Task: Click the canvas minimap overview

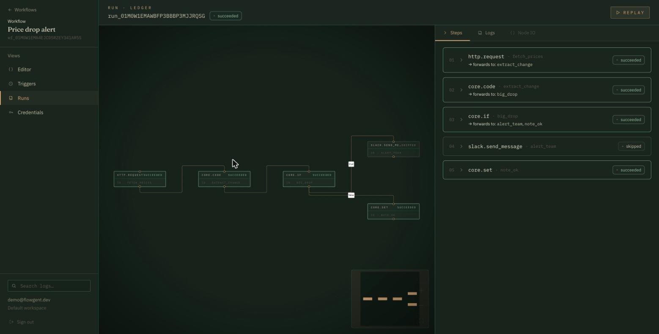Action: tap(390, 299)
